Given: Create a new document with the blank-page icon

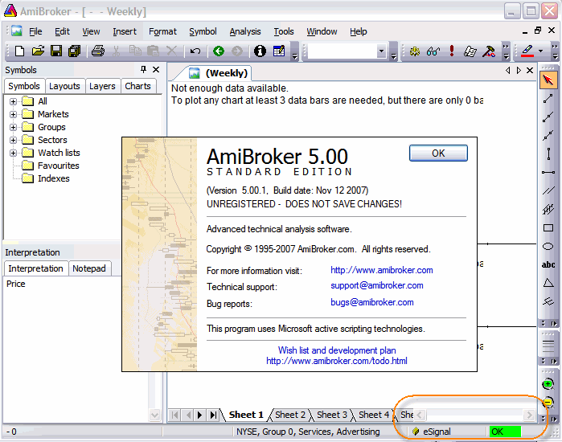Looking at the screenshot, I should point(20,51).
